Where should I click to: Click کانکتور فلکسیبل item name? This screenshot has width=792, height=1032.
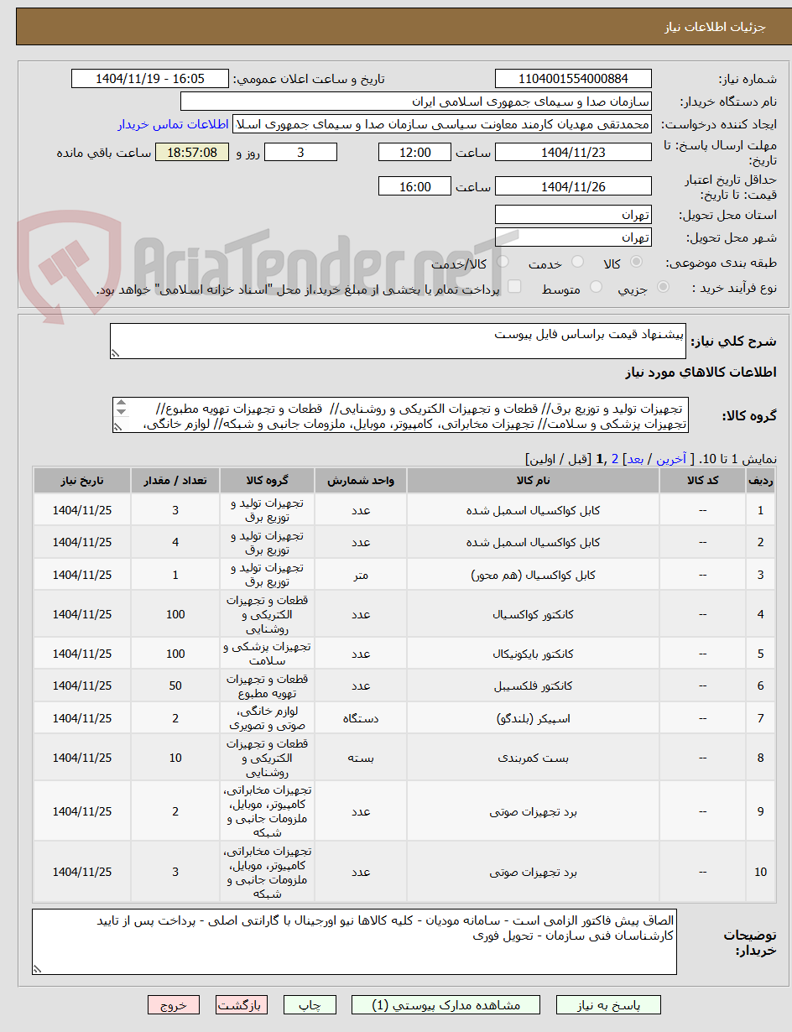(x=533, y=685)
